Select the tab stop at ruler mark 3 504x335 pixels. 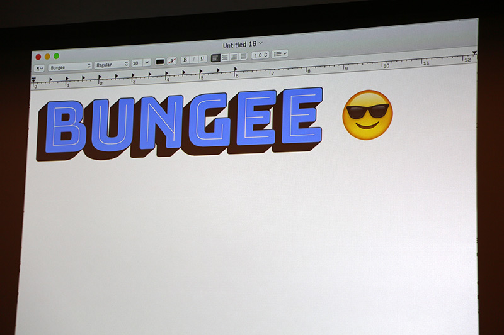point(133,75)
